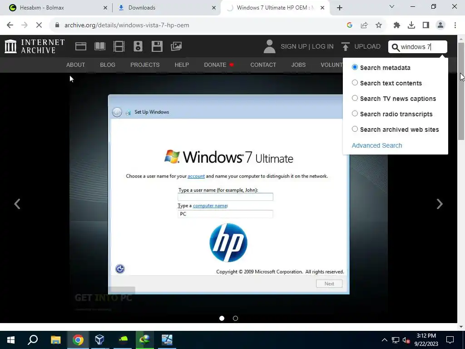Screen dimensions: 465x349
Task: Open the Video film-strip icon
Action: [119, 46]
